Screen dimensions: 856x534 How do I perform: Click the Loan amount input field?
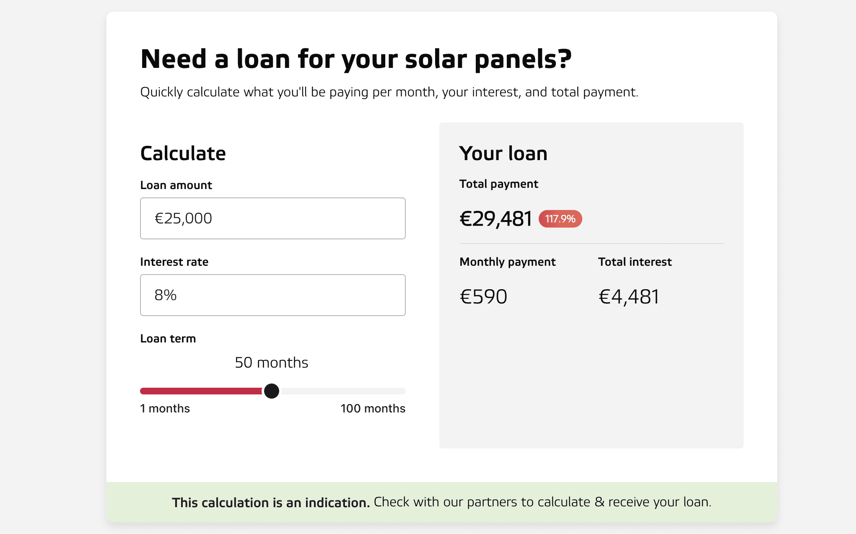[273, 218]
